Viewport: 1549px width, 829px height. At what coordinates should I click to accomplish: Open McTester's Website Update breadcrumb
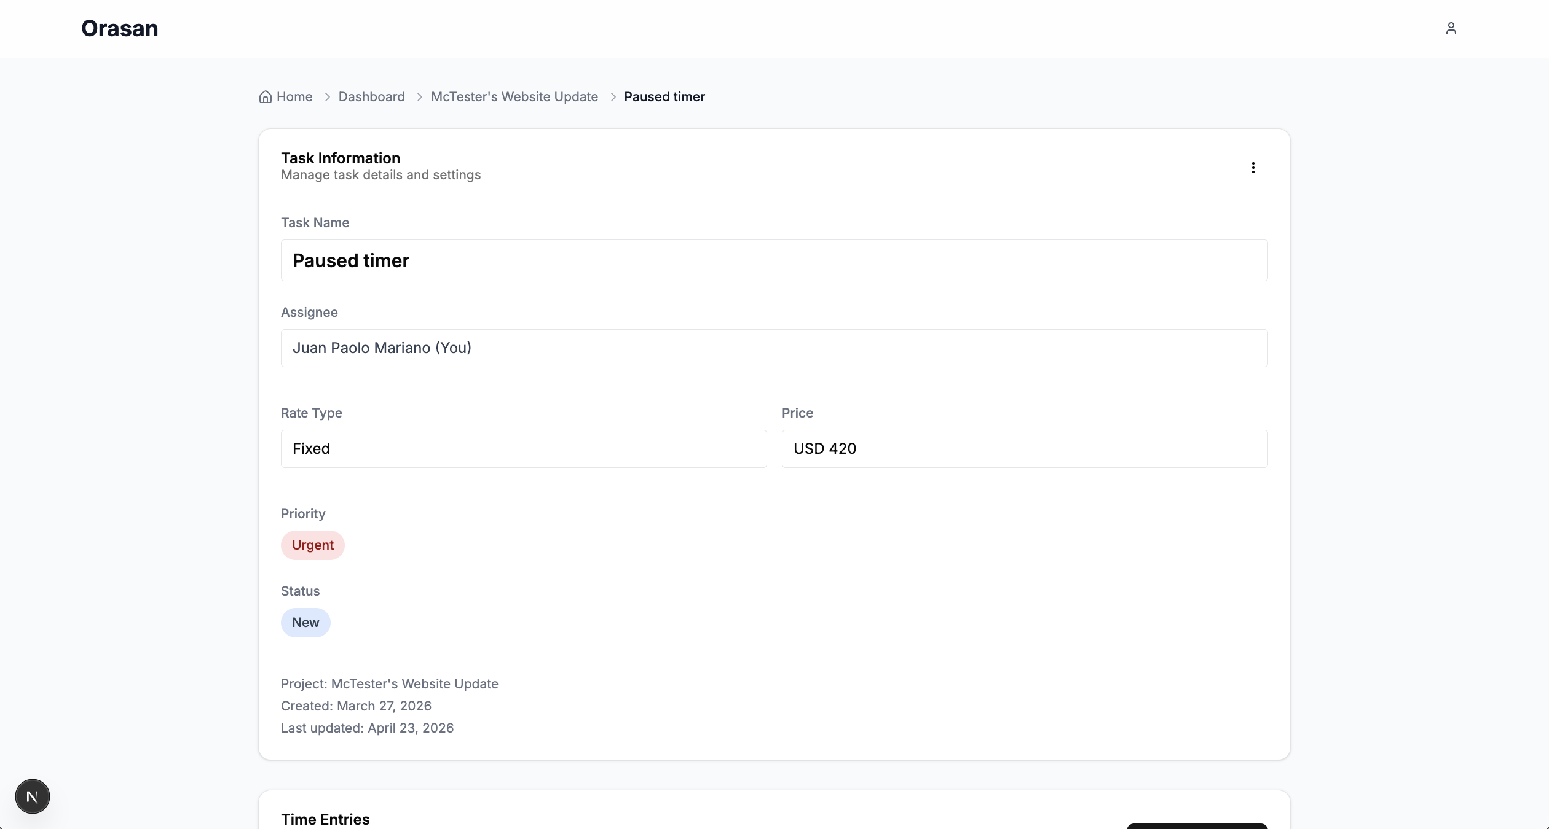click(514, 97)
